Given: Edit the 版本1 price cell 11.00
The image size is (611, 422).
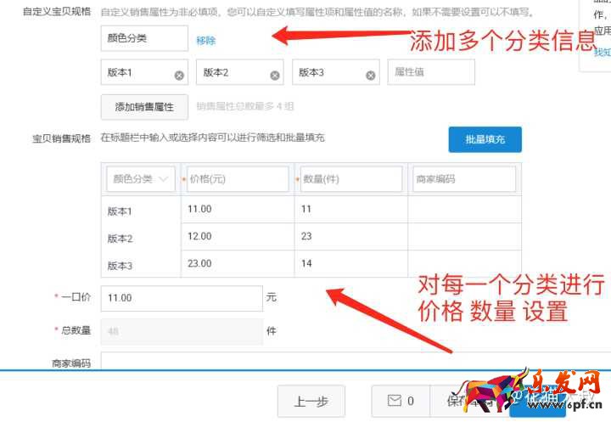Looking at the screenshot, I should point(238,209).
